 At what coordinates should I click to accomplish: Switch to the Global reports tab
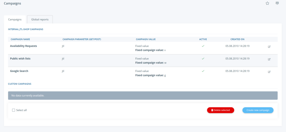click(x=40, y=20)
